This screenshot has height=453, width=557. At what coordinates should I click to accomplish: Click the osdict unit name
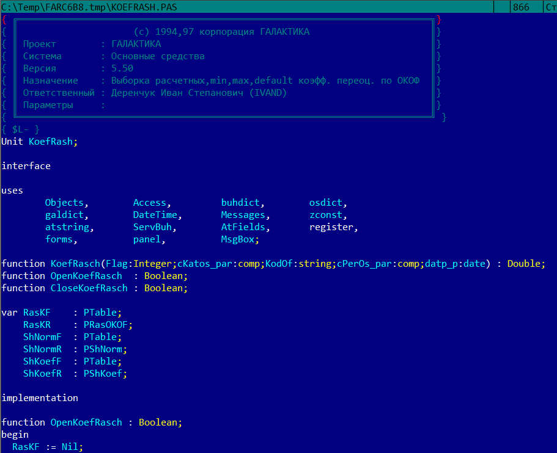(x=326, y=203)
